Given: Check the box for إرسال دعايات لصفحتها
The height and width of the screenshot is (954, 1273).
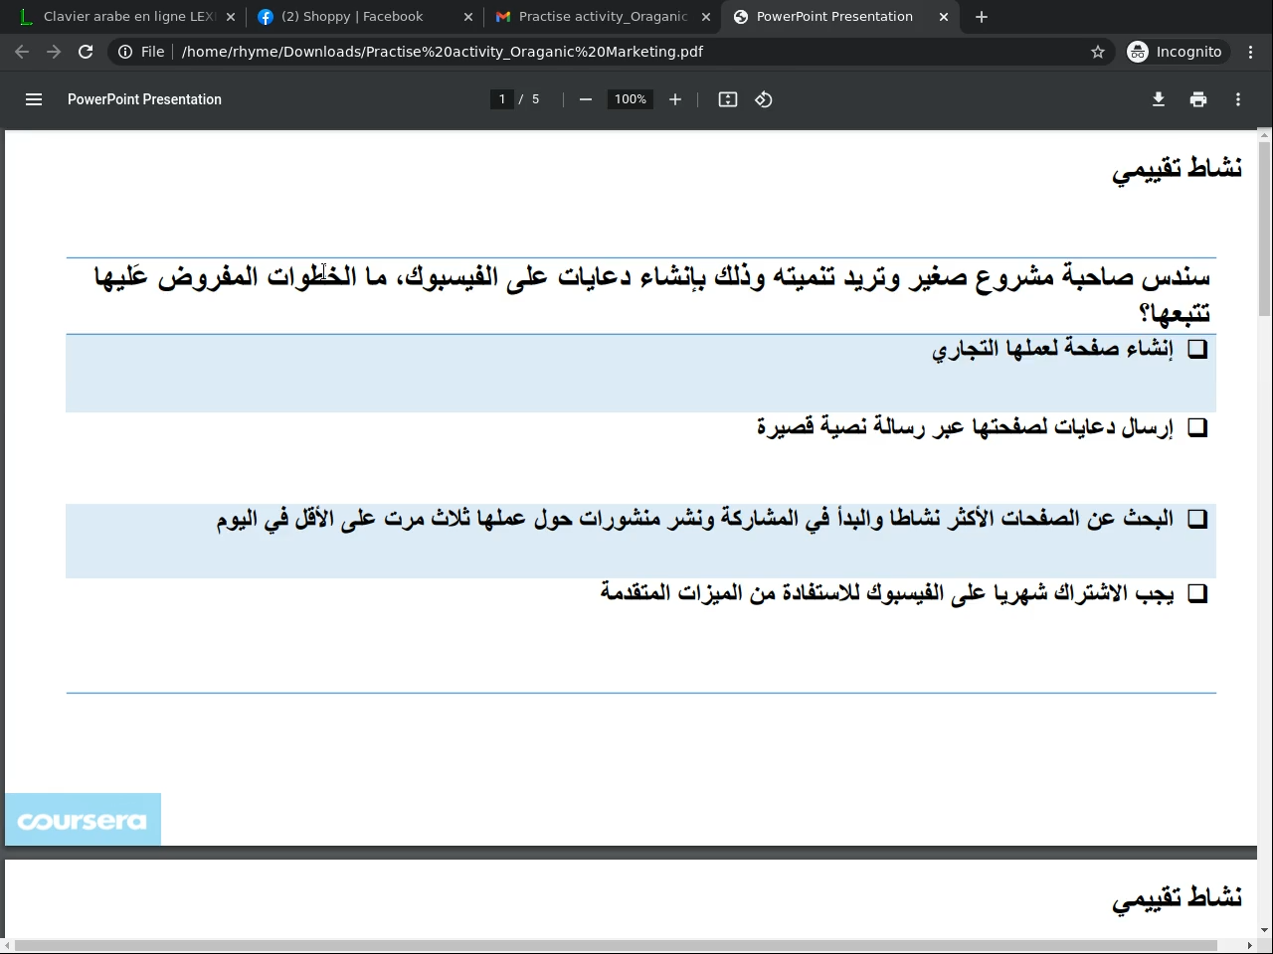Looking at the screenshot, I should pyautogui.click(x=1197, y=427).
